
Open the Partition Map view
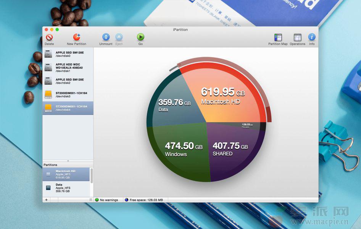pos(278,37)
